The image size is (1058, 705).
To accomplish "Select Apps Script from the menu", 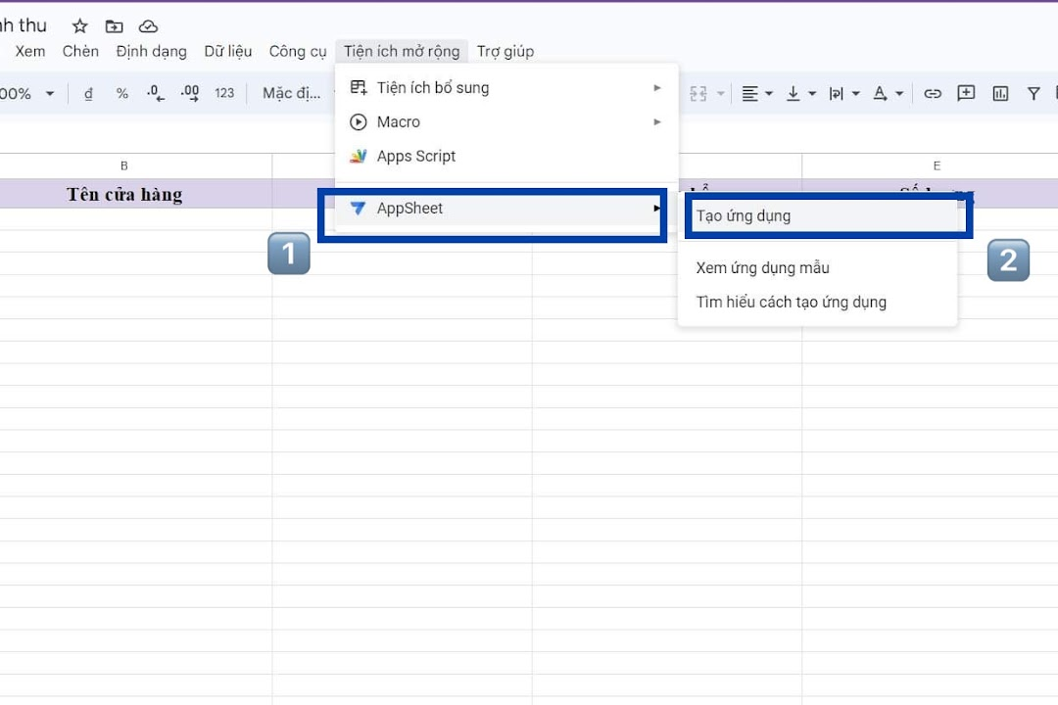I will tap(416, 157).
